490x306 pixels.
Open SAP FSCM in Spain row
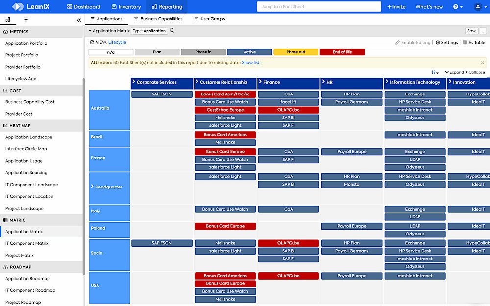(162, 243)
